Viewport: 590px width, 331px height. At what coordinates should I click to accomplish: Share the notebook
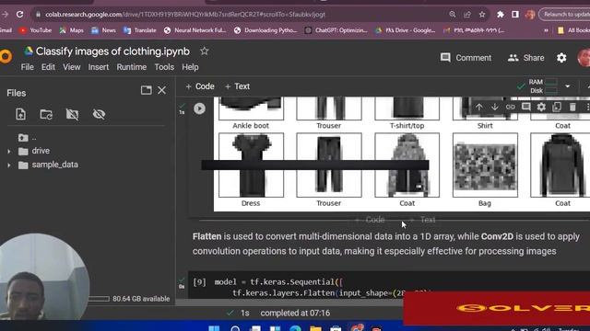(x=526, y=58)
